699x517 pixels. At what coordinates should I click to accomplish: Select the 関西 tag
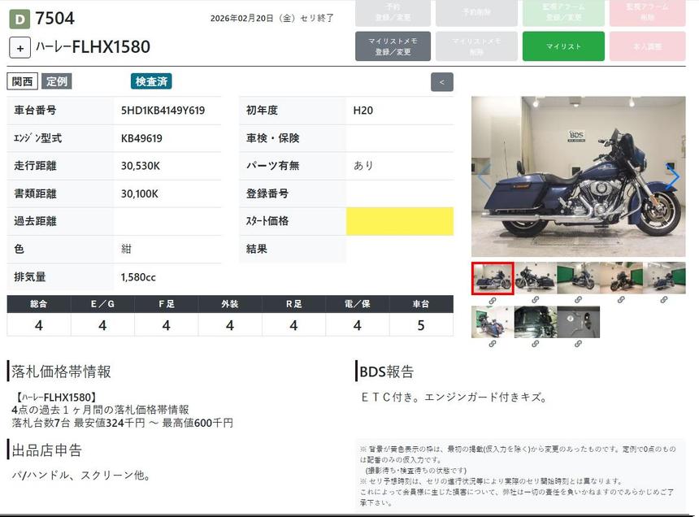[23, 81]
